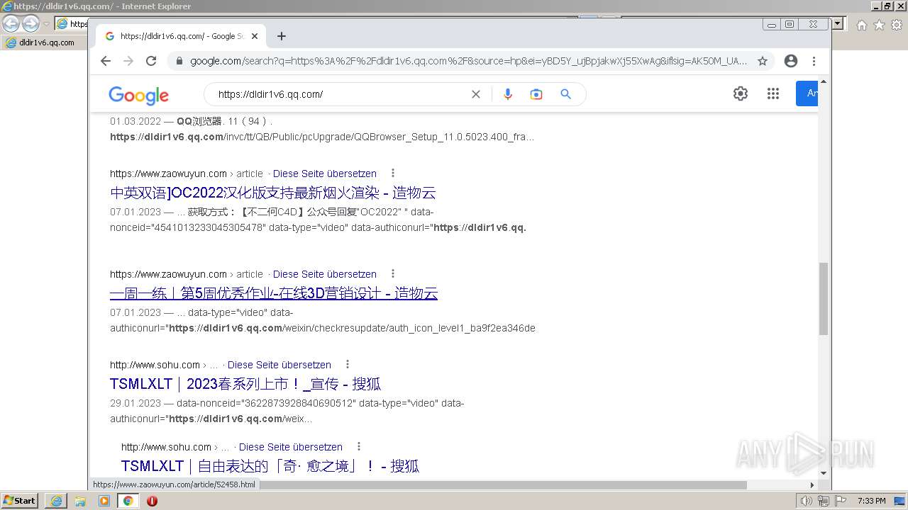Open options for TSMLXLT 2023春系列 result
This screenshot has width=908, height=510.
pos(347,365)
